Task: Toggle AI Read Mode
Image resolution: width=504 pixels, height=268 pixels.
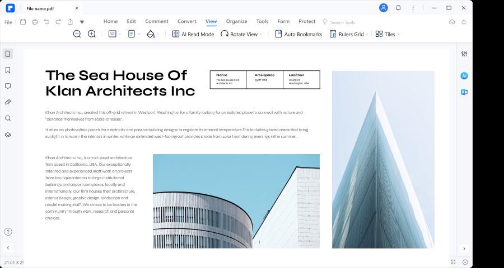Action: pyautogui.click(x=193, y=34)
